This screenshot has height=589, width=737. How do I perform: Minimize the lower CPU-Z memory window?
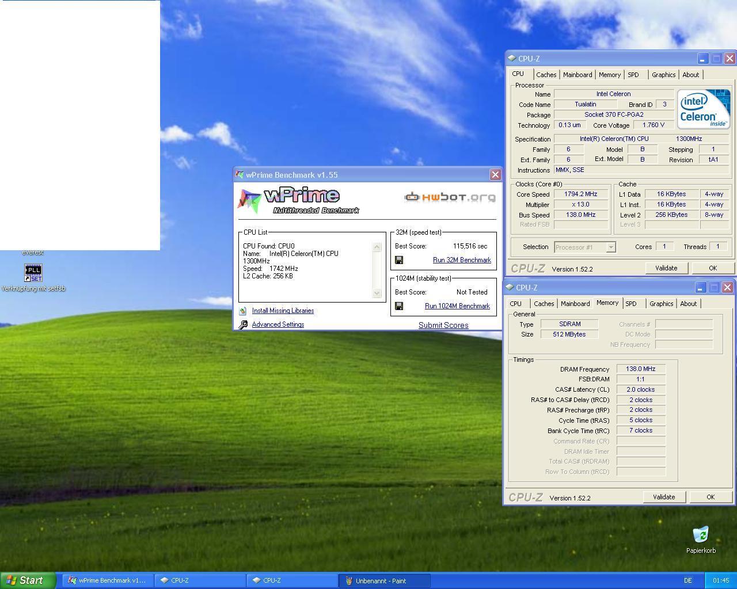tap(700, 288)
